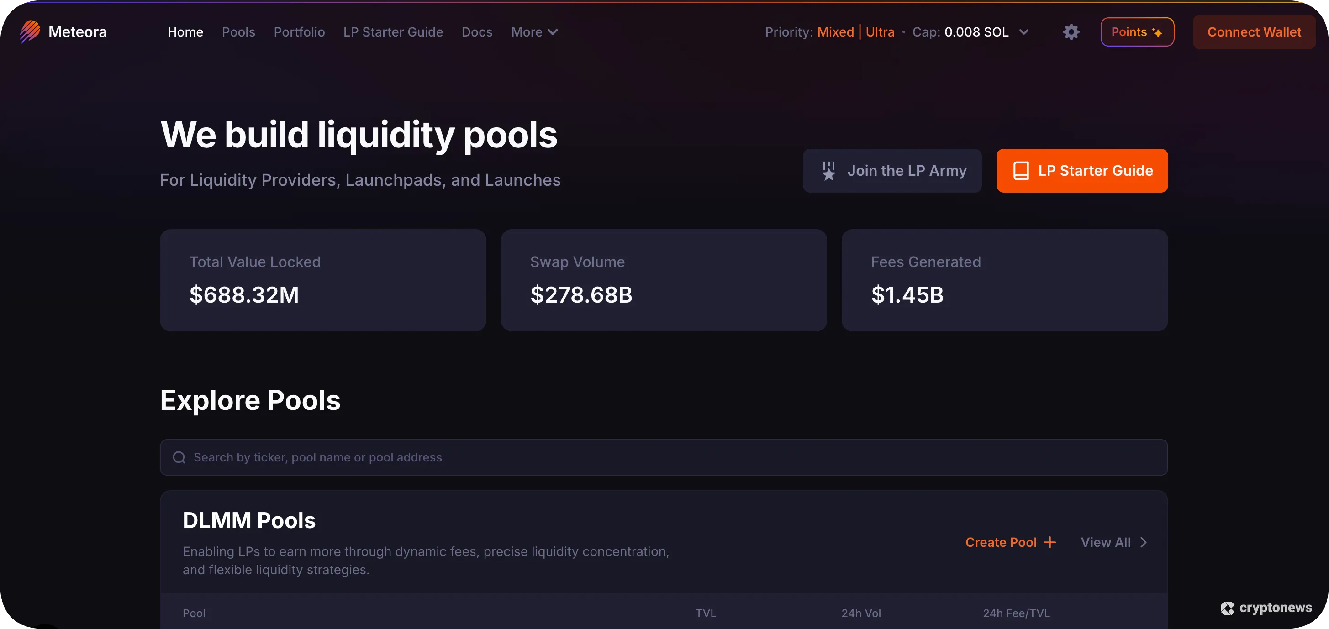The image size is (1329, 629).
Task: Expand View All with the chevron arrow
Action: pos(1144,542)
